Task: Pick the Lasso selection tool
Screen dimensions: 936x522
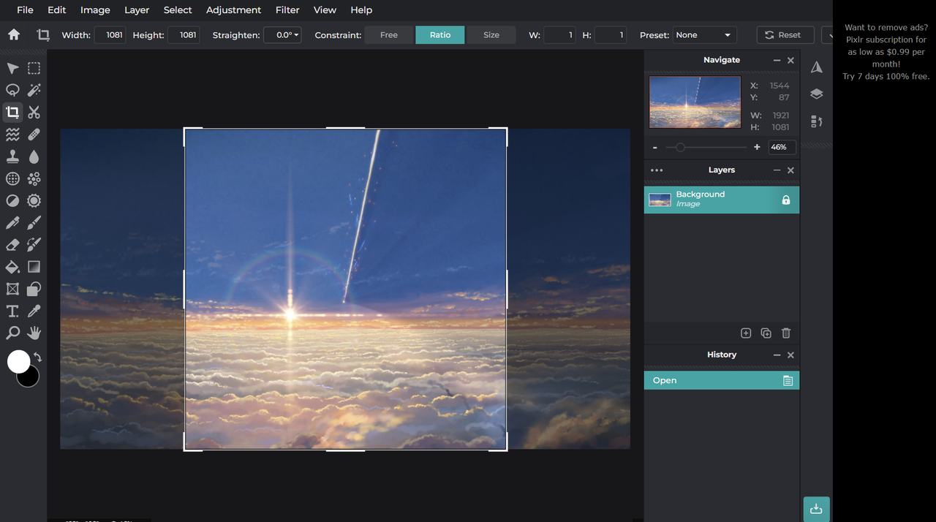Action: tap(12, 90)
